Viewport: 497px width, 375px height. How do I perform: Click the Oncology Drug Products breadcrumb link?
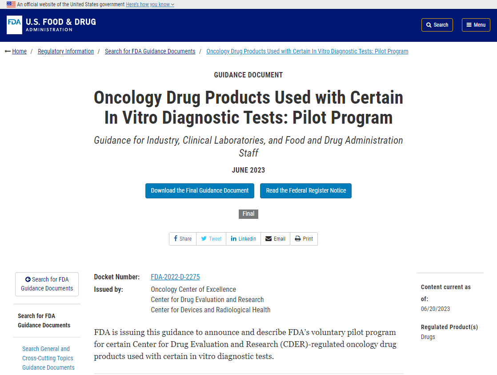(307, 51)
